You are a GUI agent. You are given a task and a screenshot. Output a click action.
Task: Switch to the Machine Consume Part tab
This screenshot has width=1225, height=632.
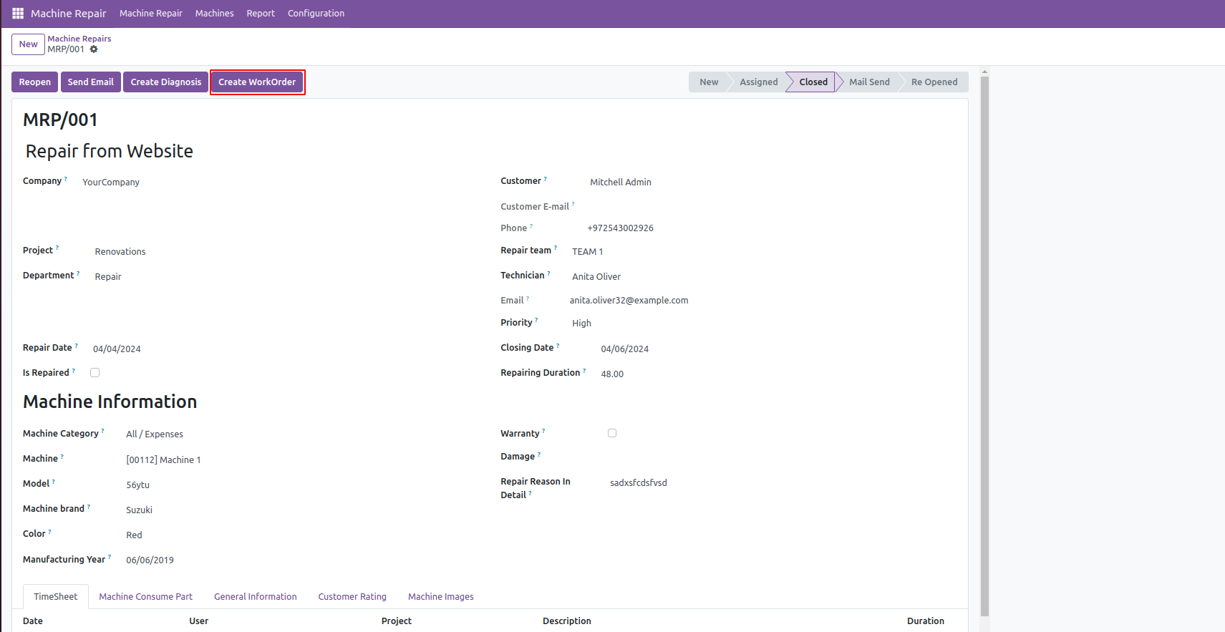tap(145, 597)
